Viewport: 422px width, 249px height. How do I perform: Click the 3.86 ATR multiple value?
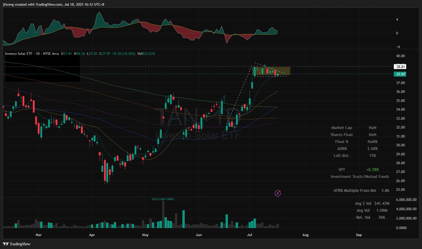[385, 190]
